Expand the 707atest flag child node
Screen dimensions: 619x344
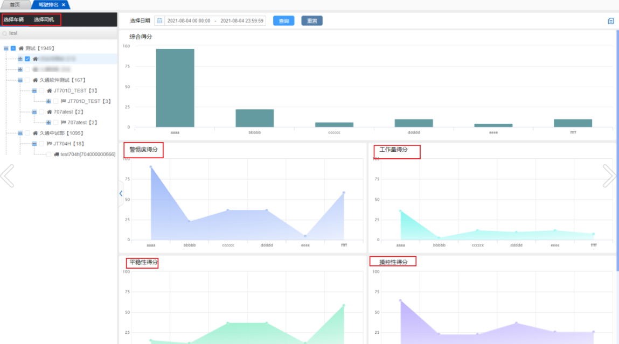coord(48,123)
